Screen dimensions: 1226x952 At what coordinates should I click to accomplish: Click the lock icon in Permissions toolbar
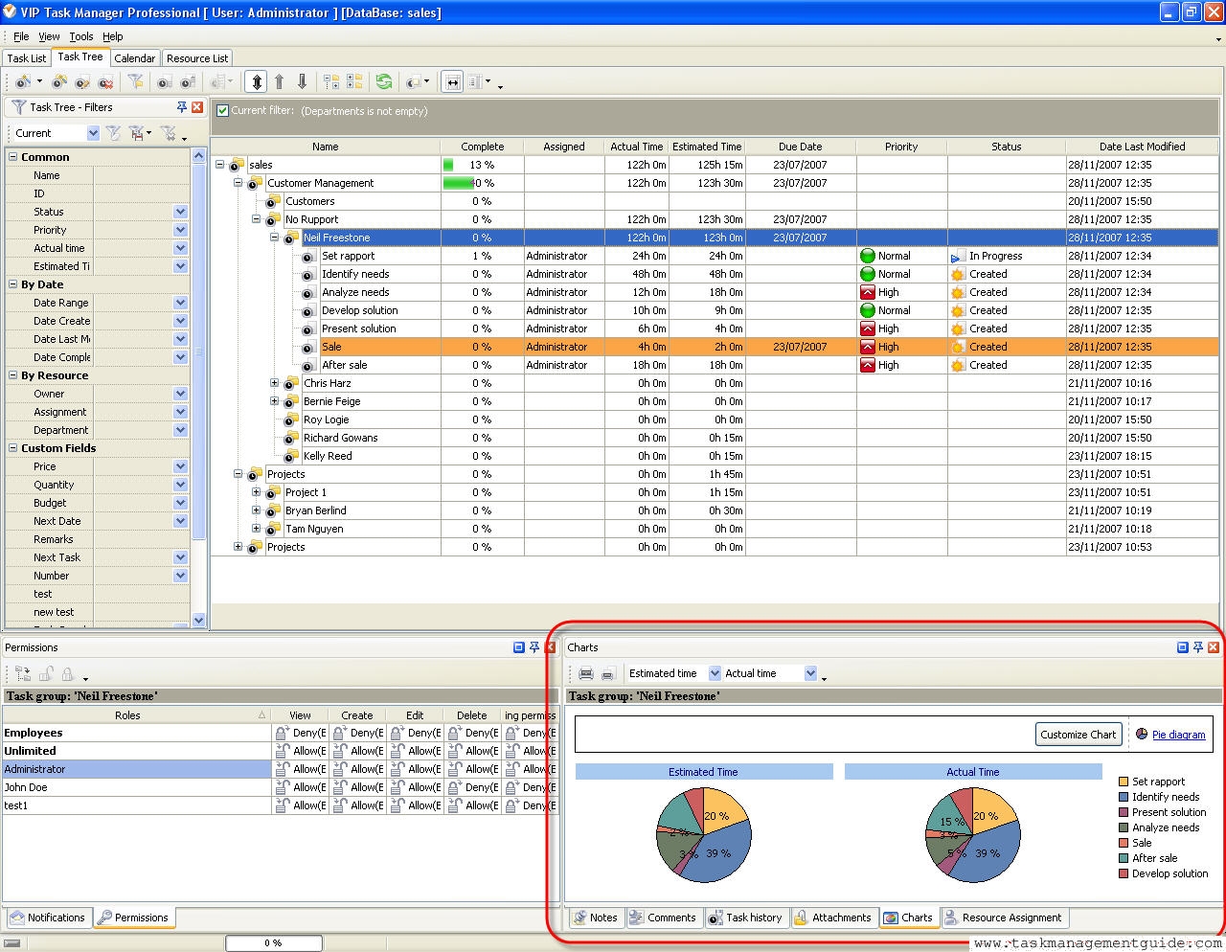coord(67,674)
